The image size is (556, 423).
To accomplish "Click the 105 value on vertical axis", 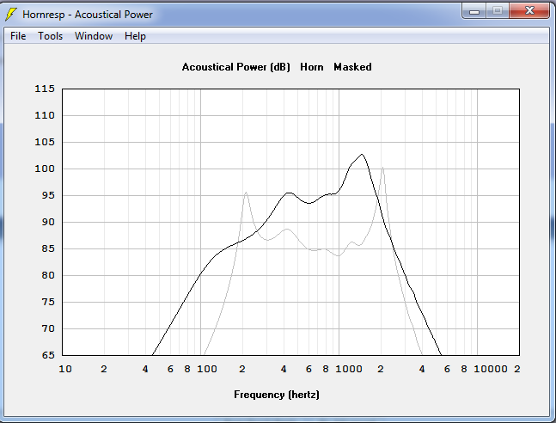I will (x=45, y=142).
